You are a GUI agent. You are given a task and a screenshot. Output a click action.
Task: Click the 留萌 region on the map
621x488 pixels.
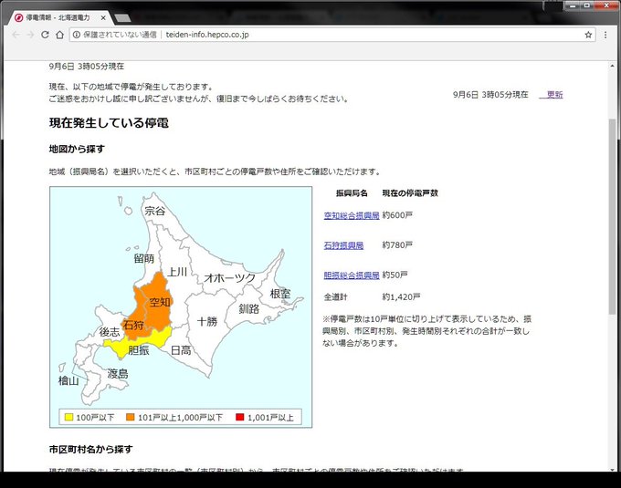pos(144,259)
